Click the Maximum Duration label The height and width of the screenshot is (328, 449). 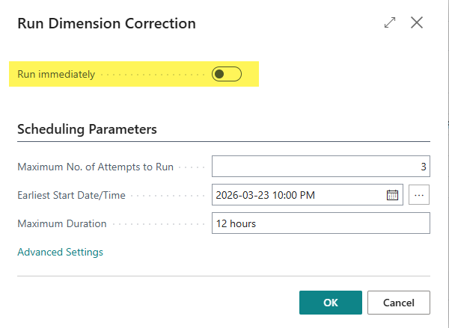click(62, 223)
